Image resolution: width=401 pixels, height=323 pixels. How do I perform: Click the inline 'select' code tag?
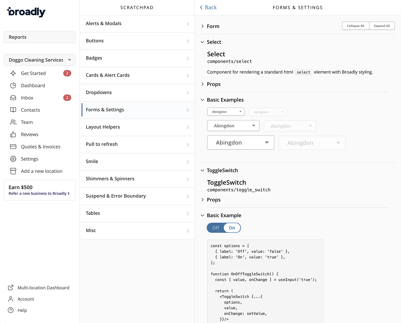(304, 72)
